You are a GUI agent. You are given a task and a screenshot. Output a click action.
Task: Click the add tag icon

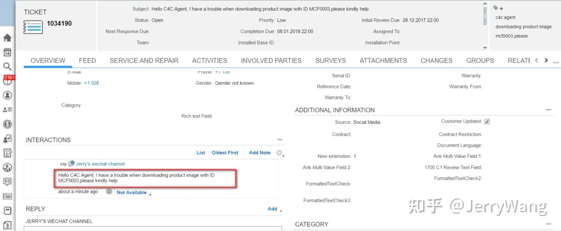coord(498,8)
